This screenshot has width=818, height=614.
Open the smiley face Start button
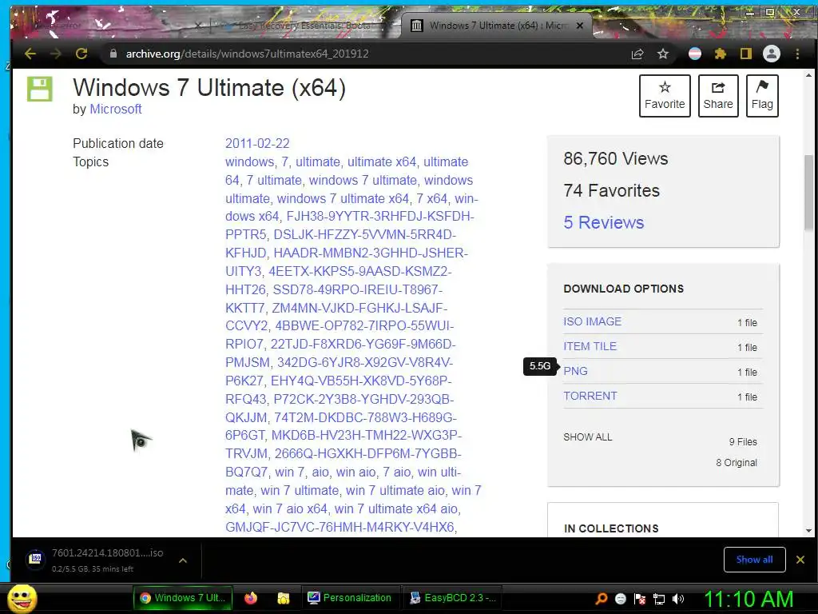click(22, 600)
